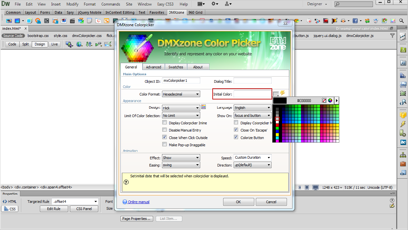This screenshot has width=408, height=230.
Task: Click the help question mark in Properties panel
Action: pos(392,200)
